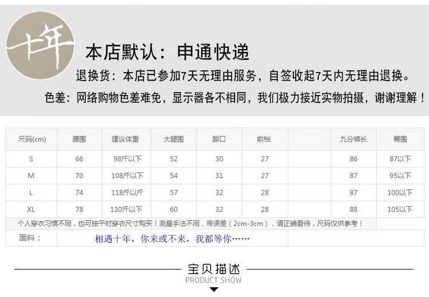Click 前档 value 27 in S row
The image size is (429, 297).
pos(265,159)
